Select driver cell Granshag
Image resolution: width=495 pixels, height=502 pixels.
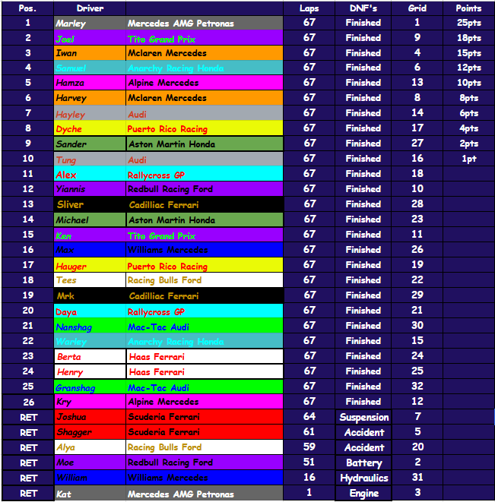[x=90, y=387]
